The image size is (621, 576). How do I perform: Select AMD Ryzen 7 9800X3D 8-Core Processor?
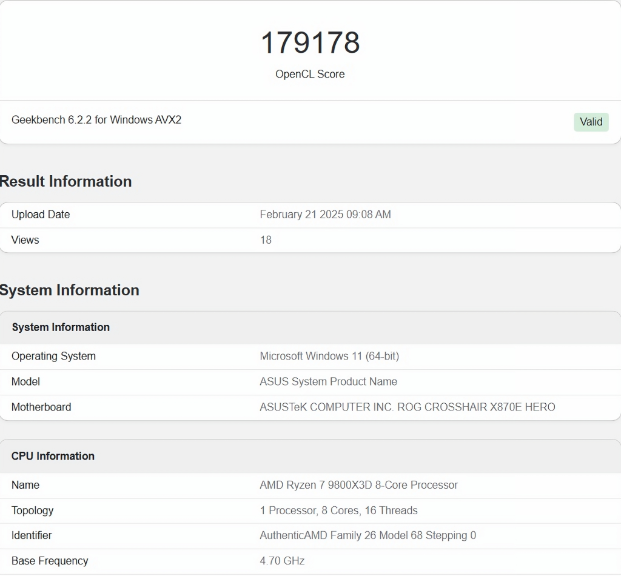358,485
